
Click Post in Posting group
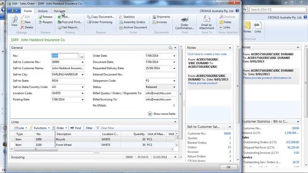click(x=64, y=17)
